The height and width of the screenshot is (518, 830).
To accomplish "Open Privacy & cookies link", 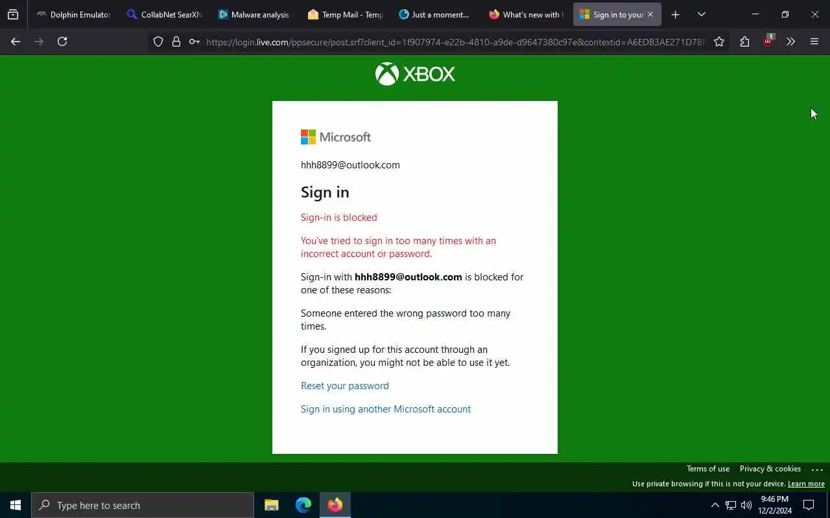I will 770,469.
